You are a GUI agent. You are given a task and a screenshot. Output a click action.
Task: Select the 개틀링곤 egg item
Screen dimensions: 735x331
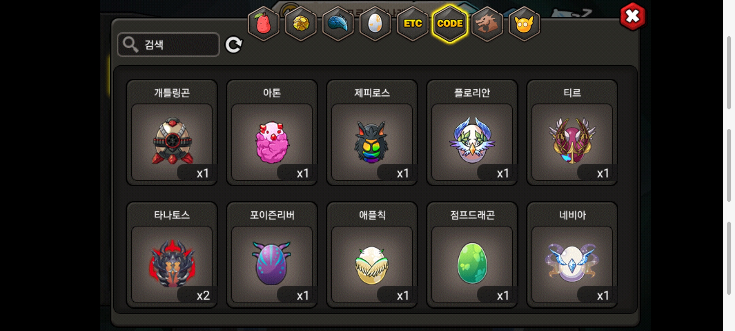point(172,132)
